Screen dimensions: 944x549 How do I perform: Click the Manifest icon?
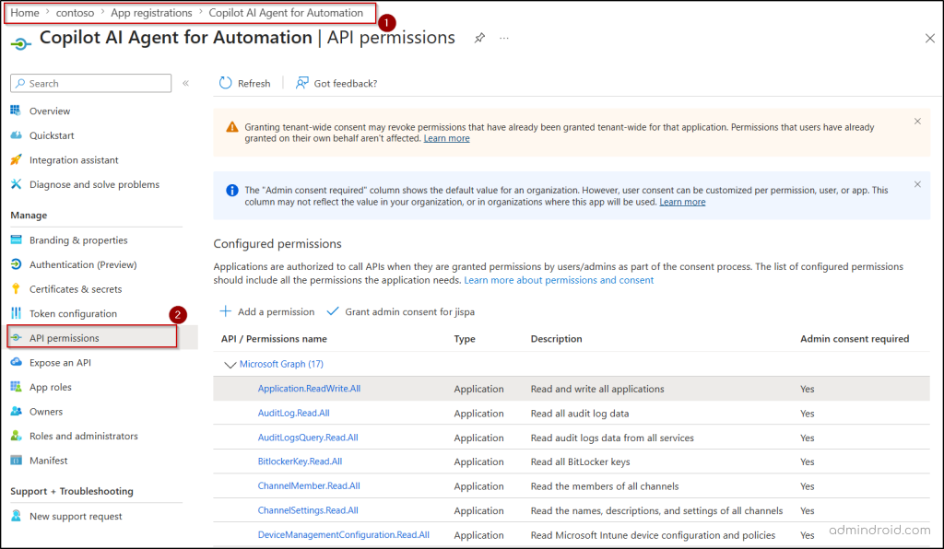(16, 460)
